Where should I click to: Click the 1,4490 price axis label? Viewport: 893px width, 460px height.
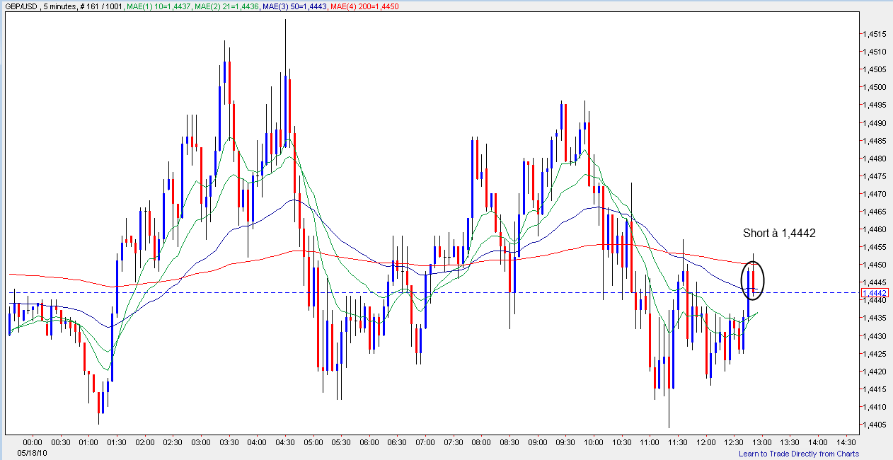coord(874,123)
